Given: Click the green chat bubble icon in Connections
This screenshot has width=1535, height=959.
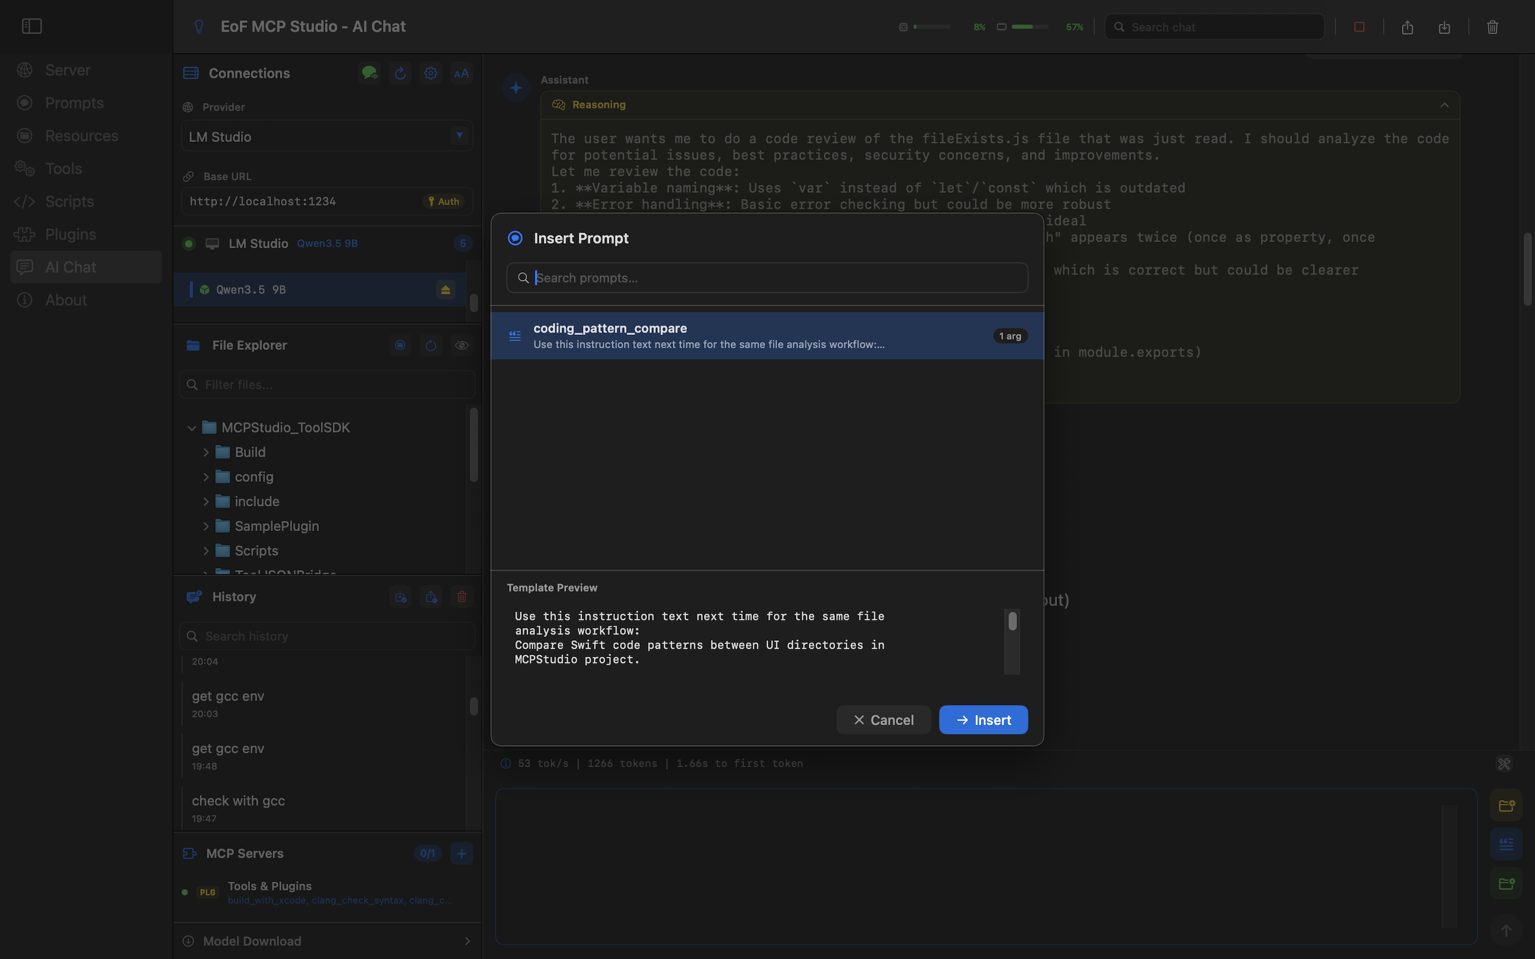Looking at the screenshot, I should pos(369,73).
